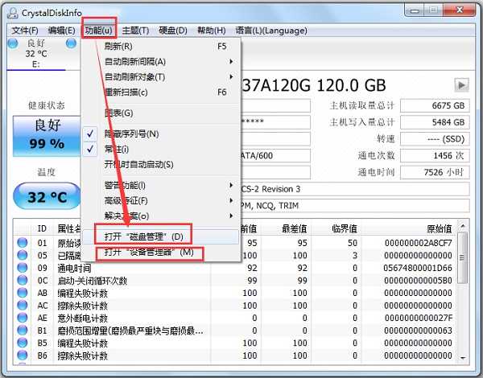The image size is (483, 378).
Task: Click the status orb for attribute AC
Action: [23, 305]
